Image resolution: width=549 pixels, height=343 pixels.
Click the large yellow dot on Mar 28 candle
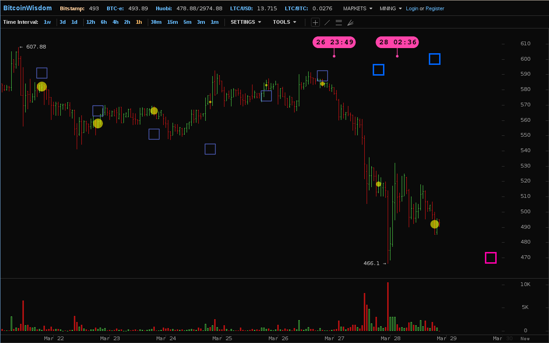pyautogui.click(x=434, y=224)
